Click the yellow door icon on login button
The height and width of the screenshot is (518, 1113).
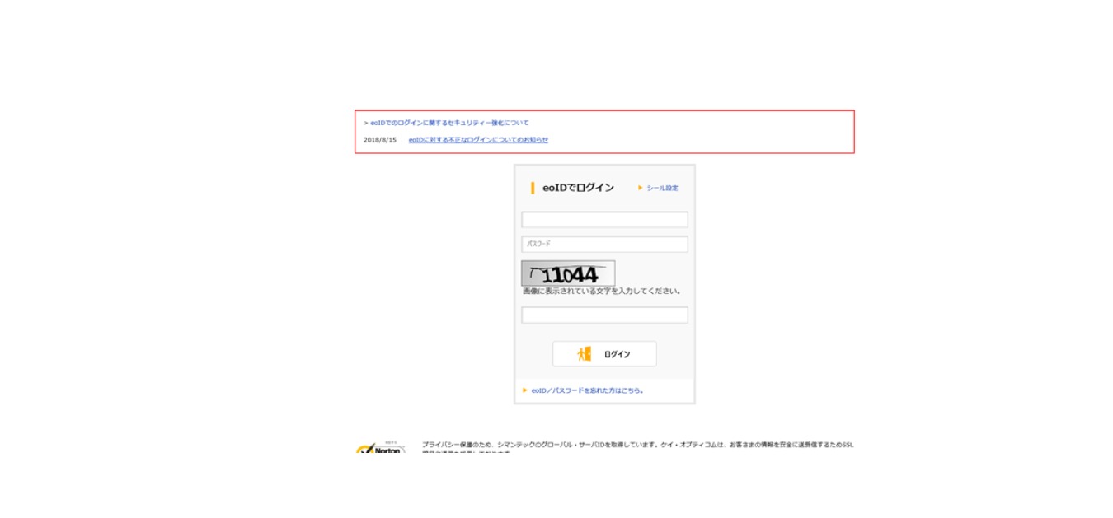(585, 354)
